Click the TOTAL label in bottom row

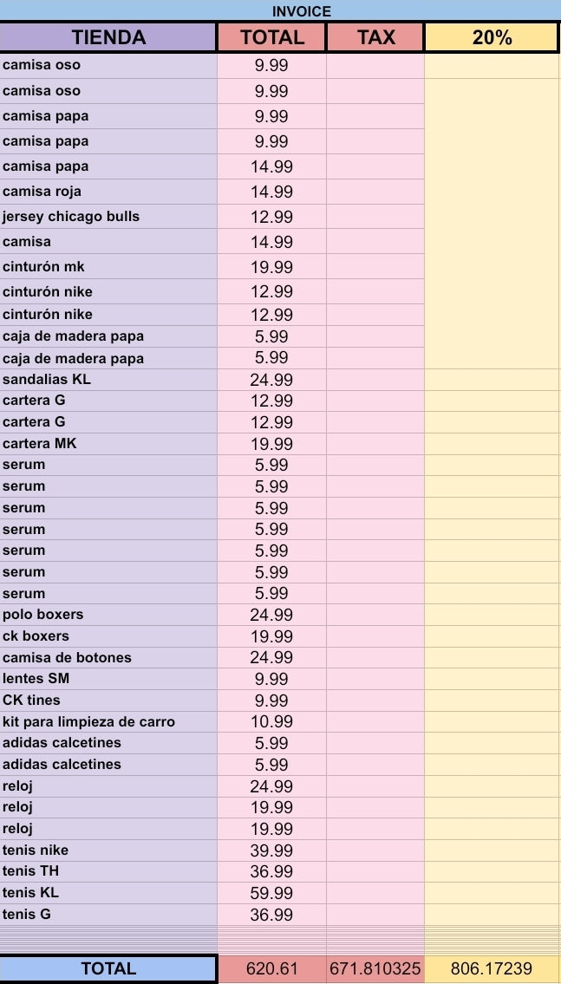pos(108,968)
